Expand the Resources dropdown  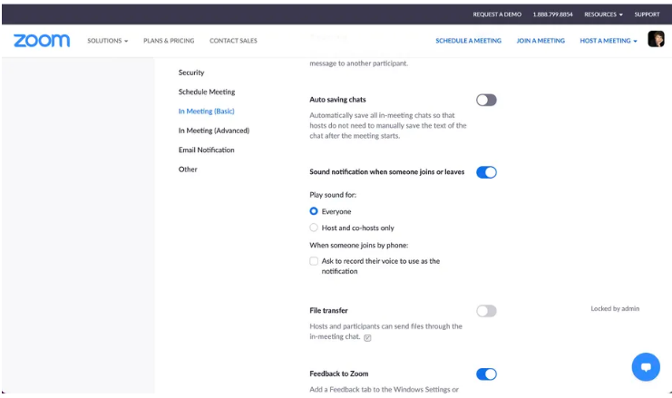pyautogui.click(x=603, y=15)
